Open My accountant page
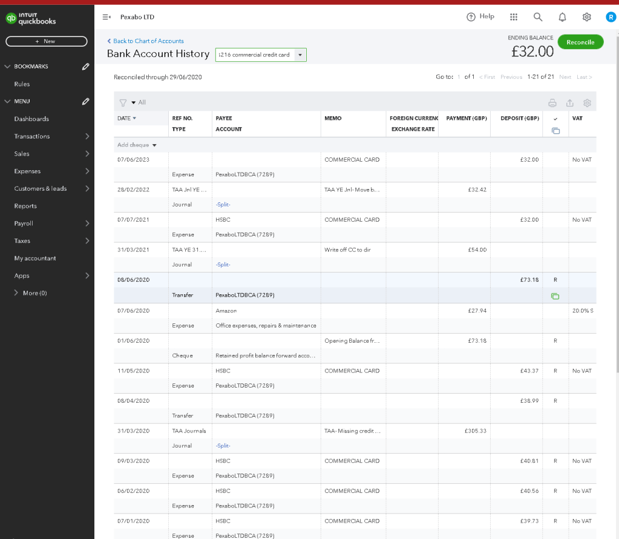This screenshot has width=619, height=539. (35, 258)
